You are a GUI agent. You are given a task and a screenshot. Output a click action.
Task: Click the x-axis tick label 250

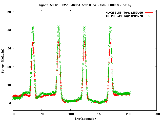157,114
